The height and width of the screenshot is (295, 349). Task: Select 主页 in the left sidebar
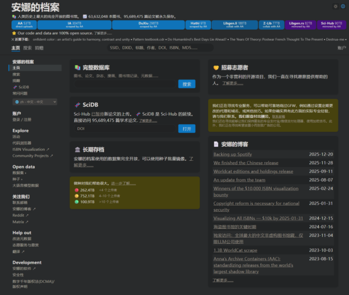point(35,68)
